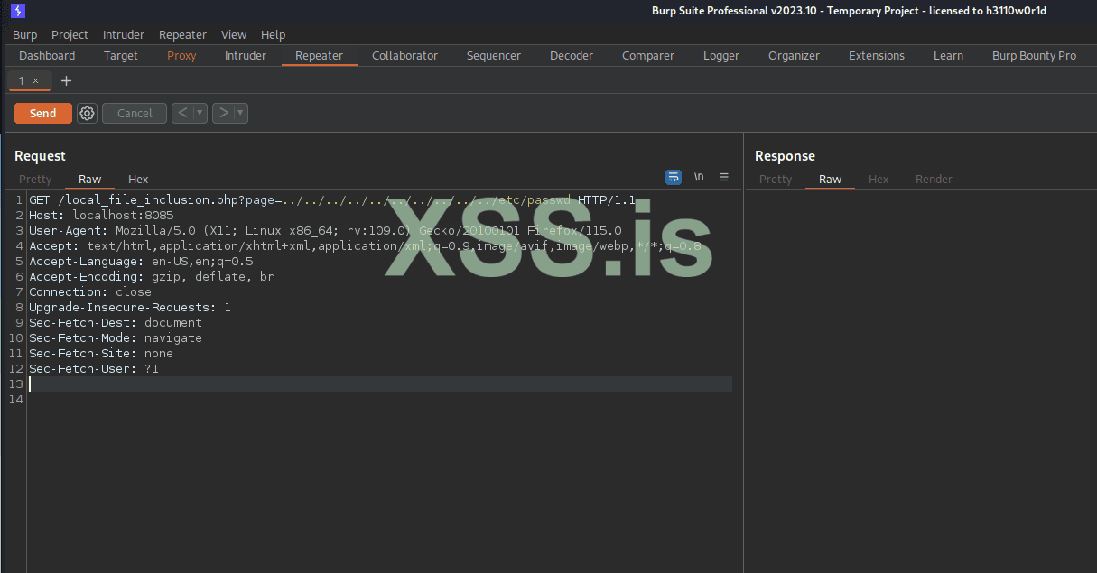1097x573 pixels.
Task: Go to previous request with back arrow
Action: pos(182,113)
